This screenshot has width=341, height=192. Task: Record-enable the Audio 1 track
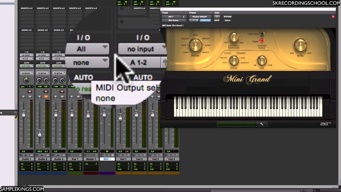30,91
